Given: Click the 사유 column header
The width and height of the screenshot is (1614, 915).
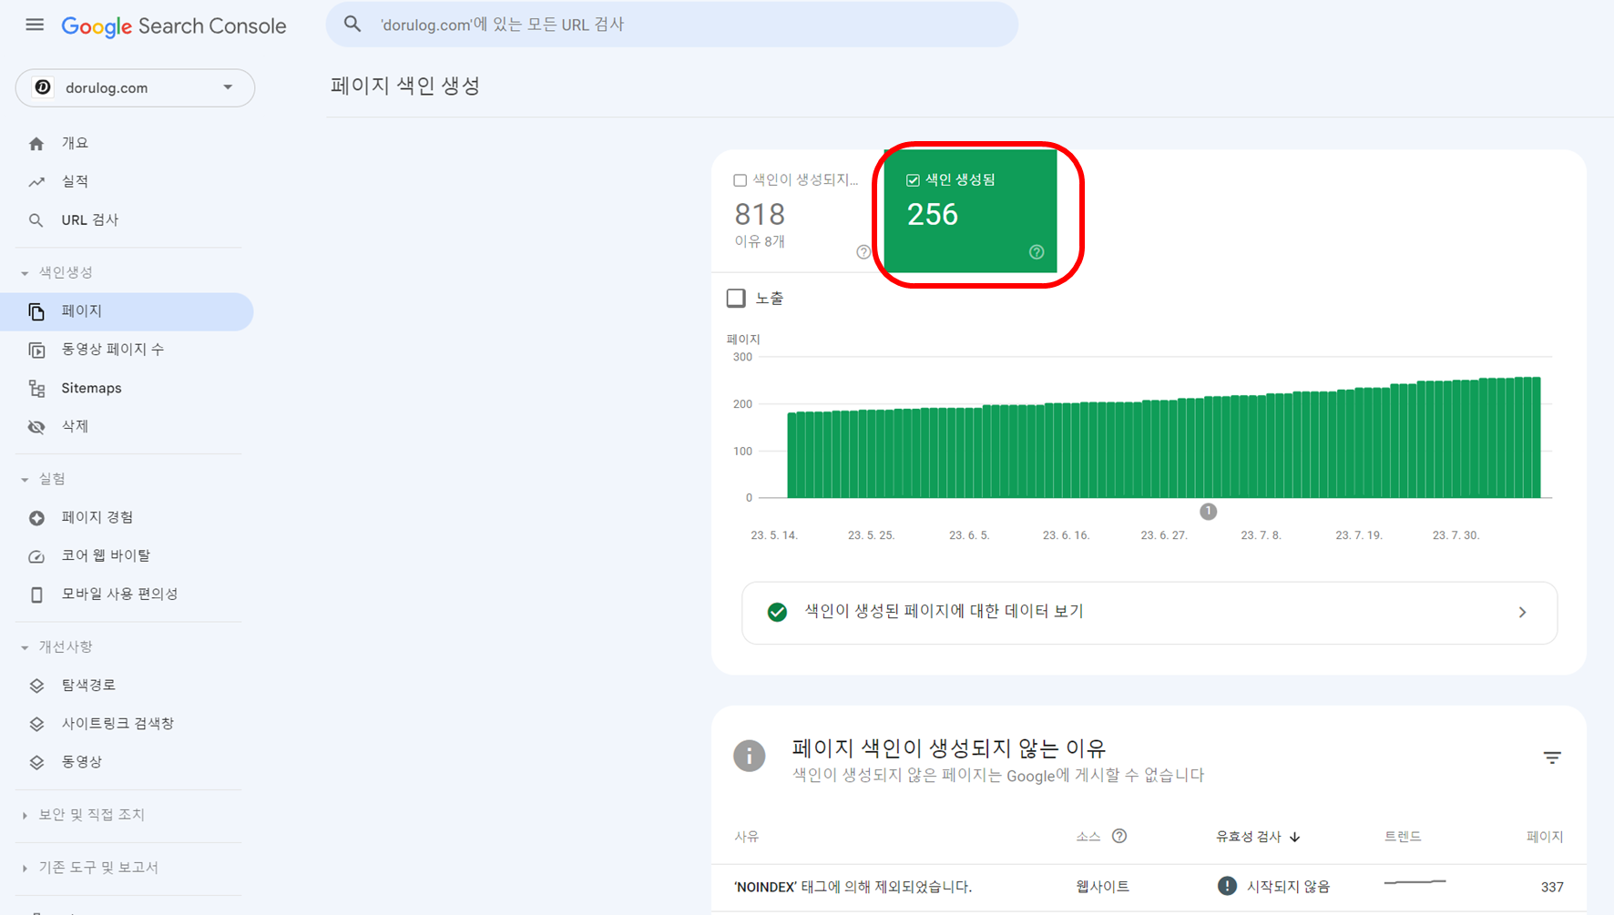Looking at the screenshot, I should 747,837.
